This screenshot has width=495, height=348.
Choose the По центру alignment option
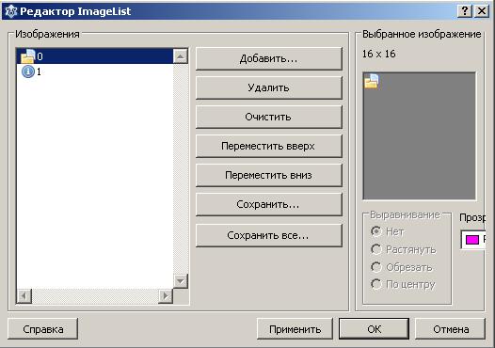pos(376,284)
